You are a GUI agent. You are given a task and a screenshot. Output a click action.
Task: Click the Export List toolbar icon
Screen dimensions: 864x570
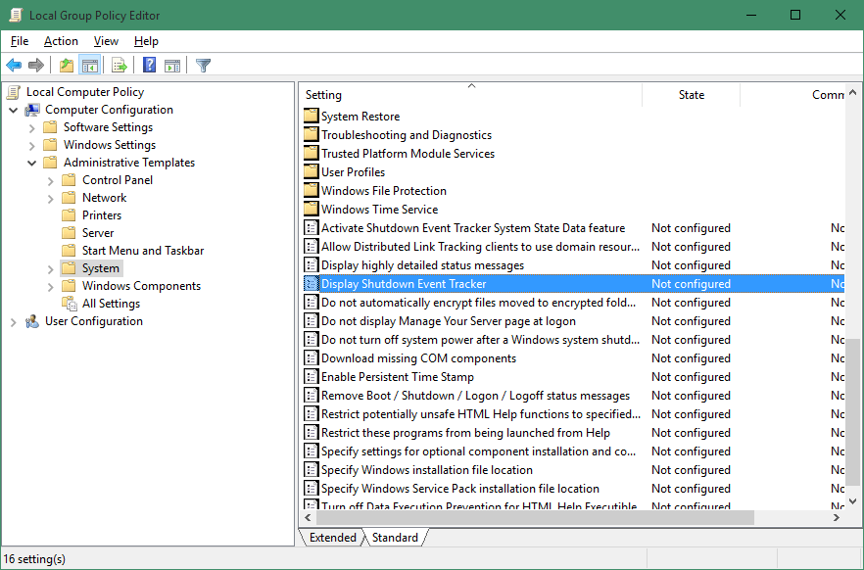(x=118, y=65)
